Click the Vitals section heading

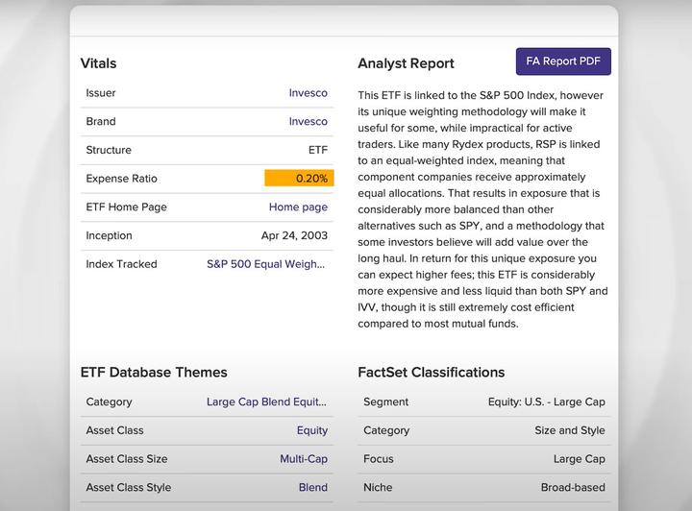(98, 63)
